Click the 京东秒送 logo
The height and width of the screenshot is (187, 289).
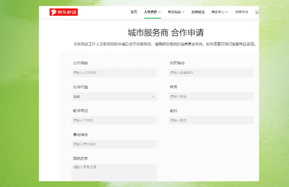pyautogui.click(x=63, y=12)
